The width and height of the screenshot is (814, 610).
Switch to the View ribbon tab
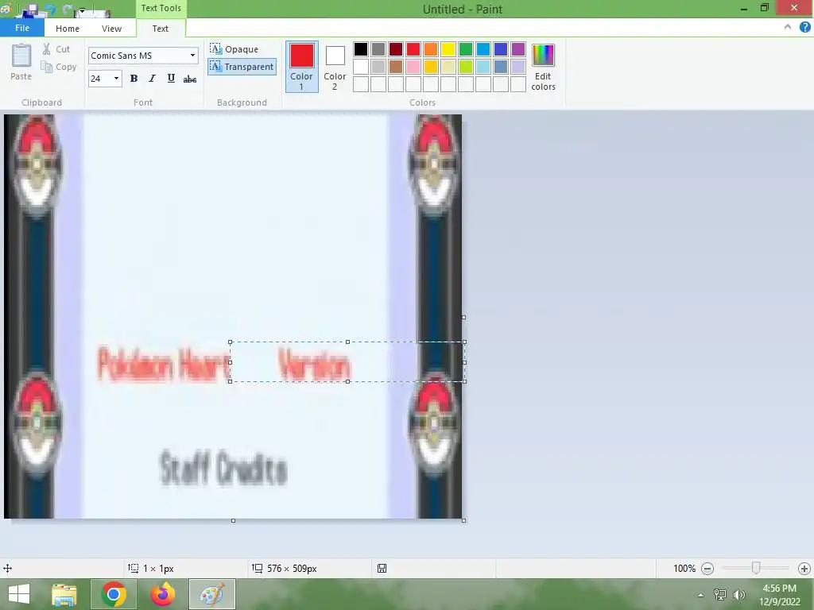pos(111,29)
